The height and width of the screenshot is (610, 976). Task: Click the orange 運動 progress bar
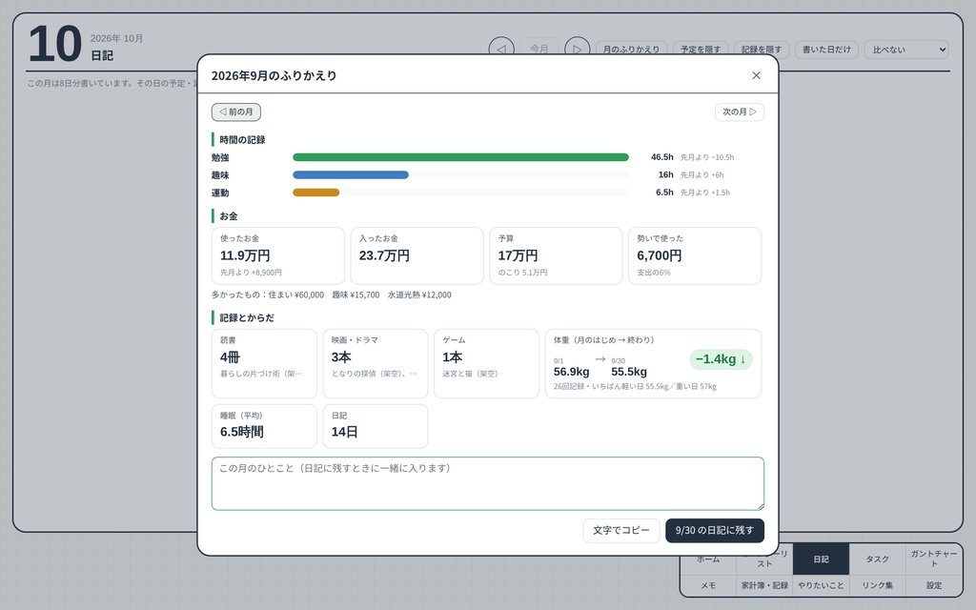coord(316,193)
